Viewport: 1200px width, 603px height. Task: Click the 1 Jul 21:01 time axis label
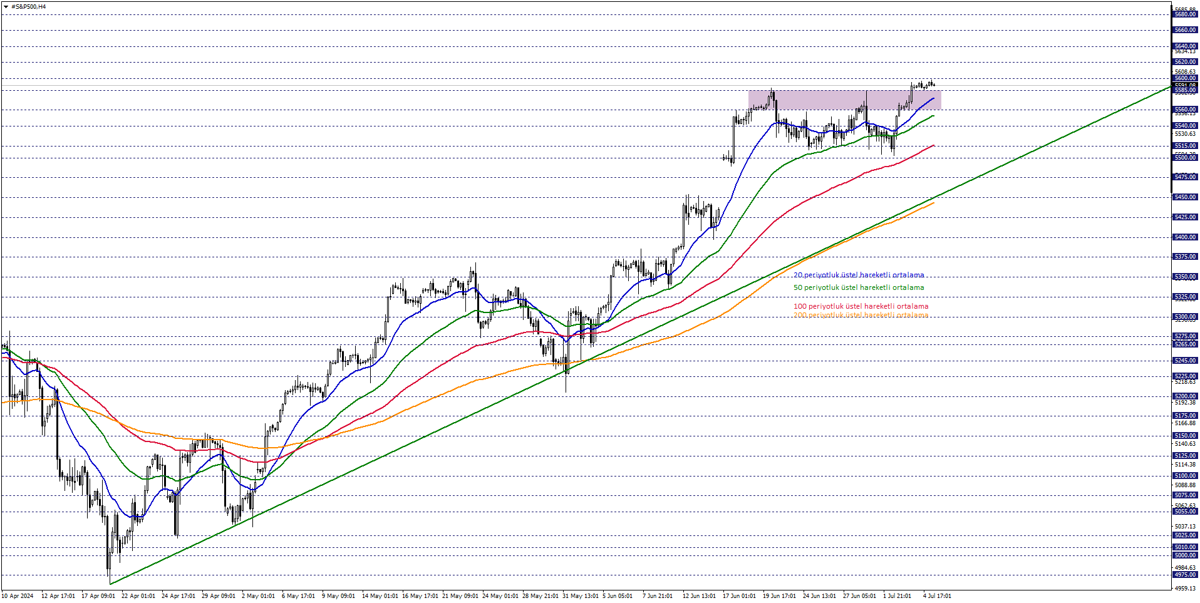[x=897, y=596]
